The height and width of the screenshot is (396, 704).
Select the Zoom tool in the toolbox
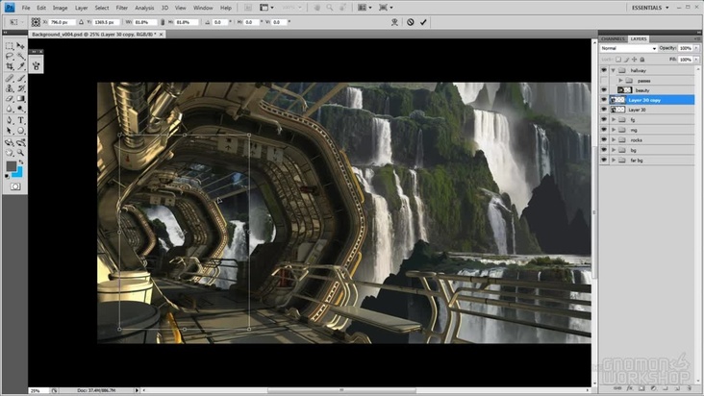tap(20, 153)
